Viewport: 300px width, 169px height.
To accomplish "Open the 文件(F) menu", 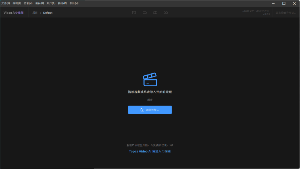I will click(6, 3).
